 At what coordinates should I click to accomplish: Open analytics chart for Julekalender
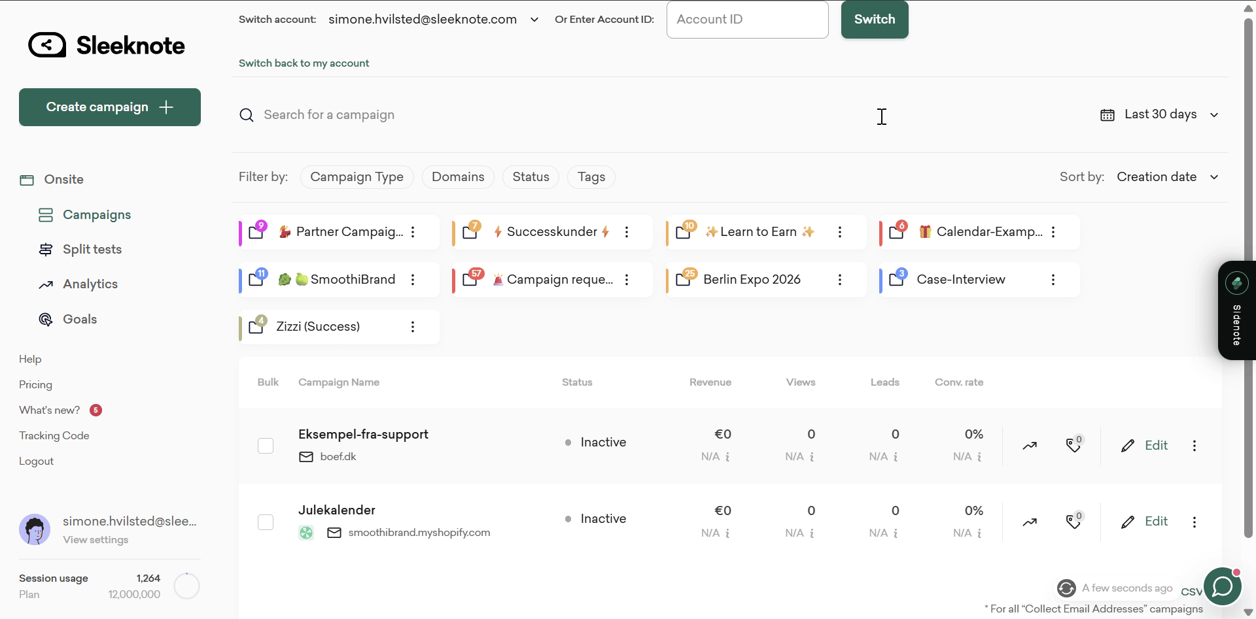[1030, 522]
